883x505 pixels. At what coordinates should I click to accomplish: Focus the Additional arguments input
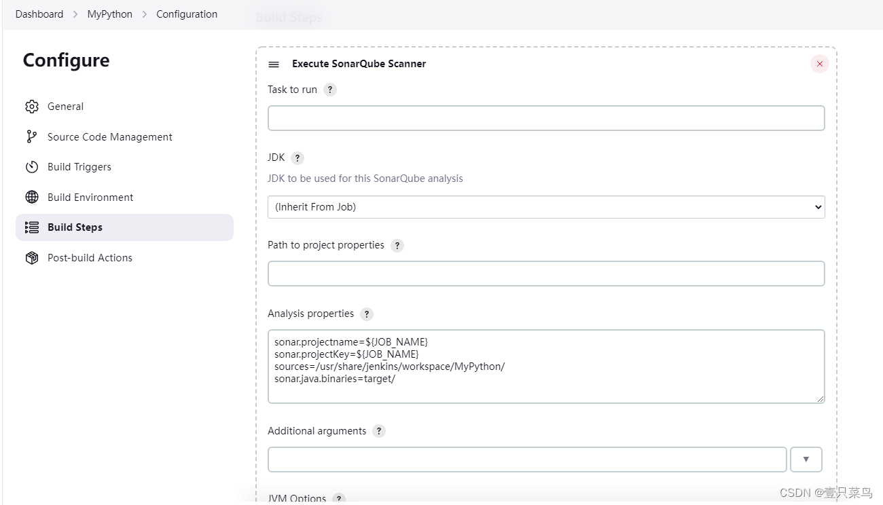click(x=527, y=460)
